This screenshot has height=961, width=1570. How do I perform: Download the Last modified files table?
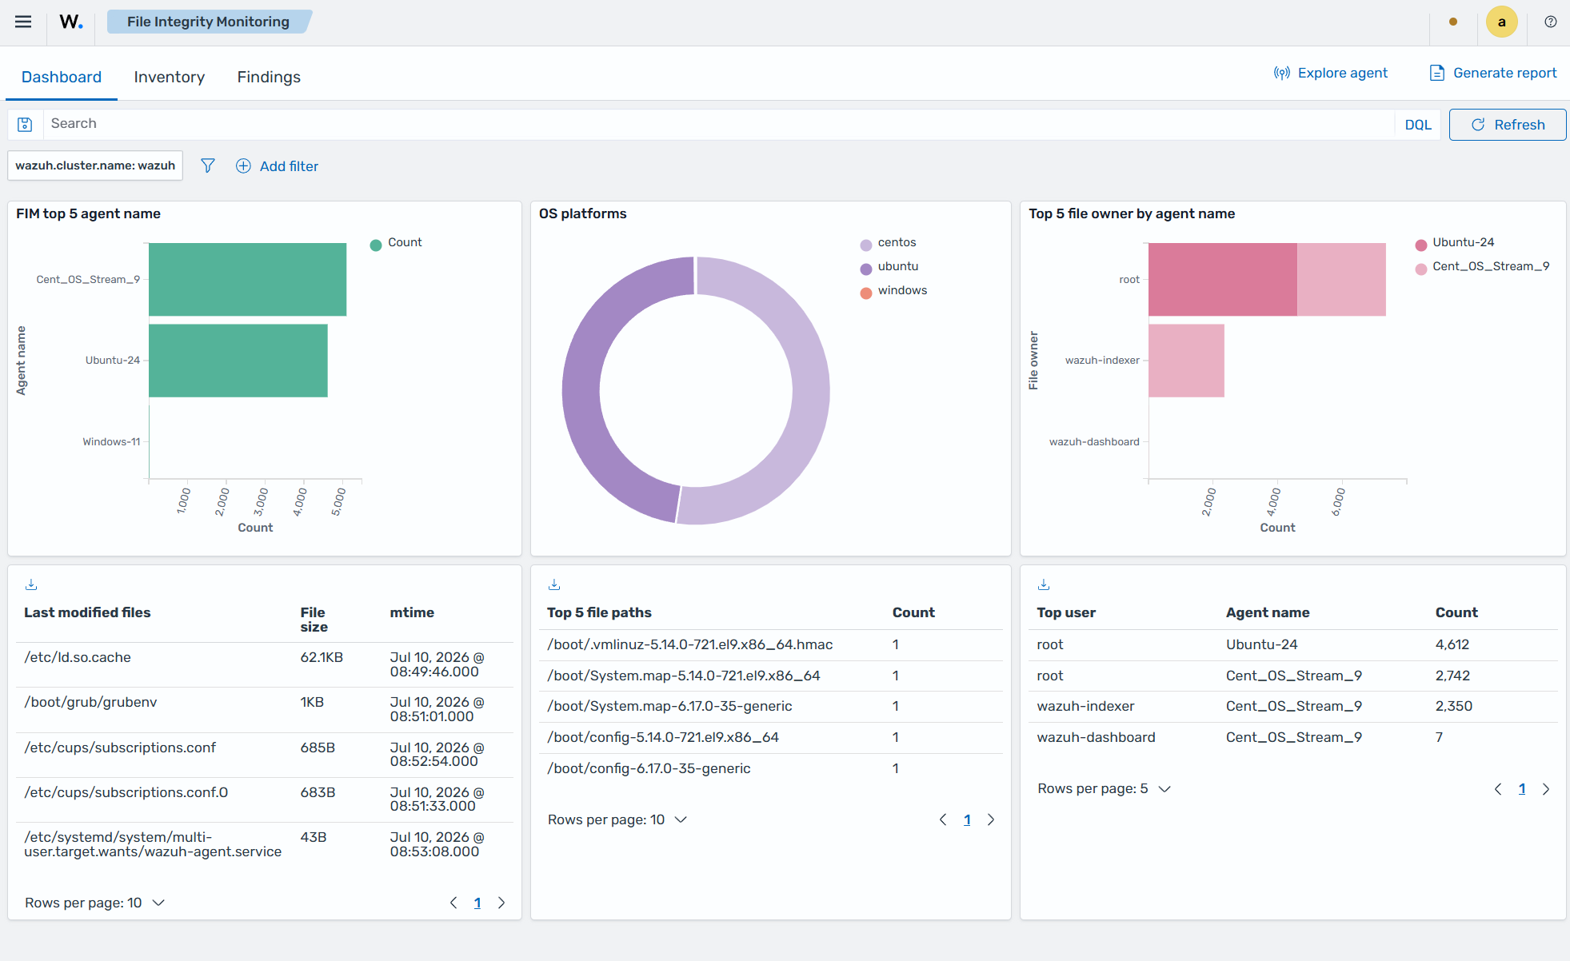pyautogui.click(x=31, y=584)
